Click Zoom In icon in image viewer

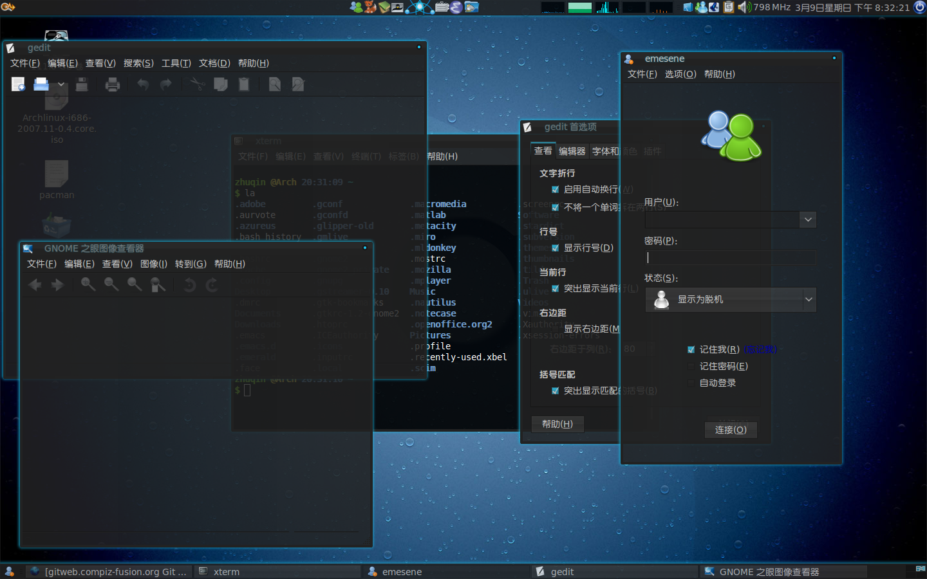click(88, 285)
